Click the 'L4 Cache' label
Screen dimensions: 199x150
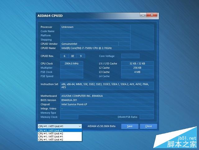pyautogui.click(x=104, y=76)
